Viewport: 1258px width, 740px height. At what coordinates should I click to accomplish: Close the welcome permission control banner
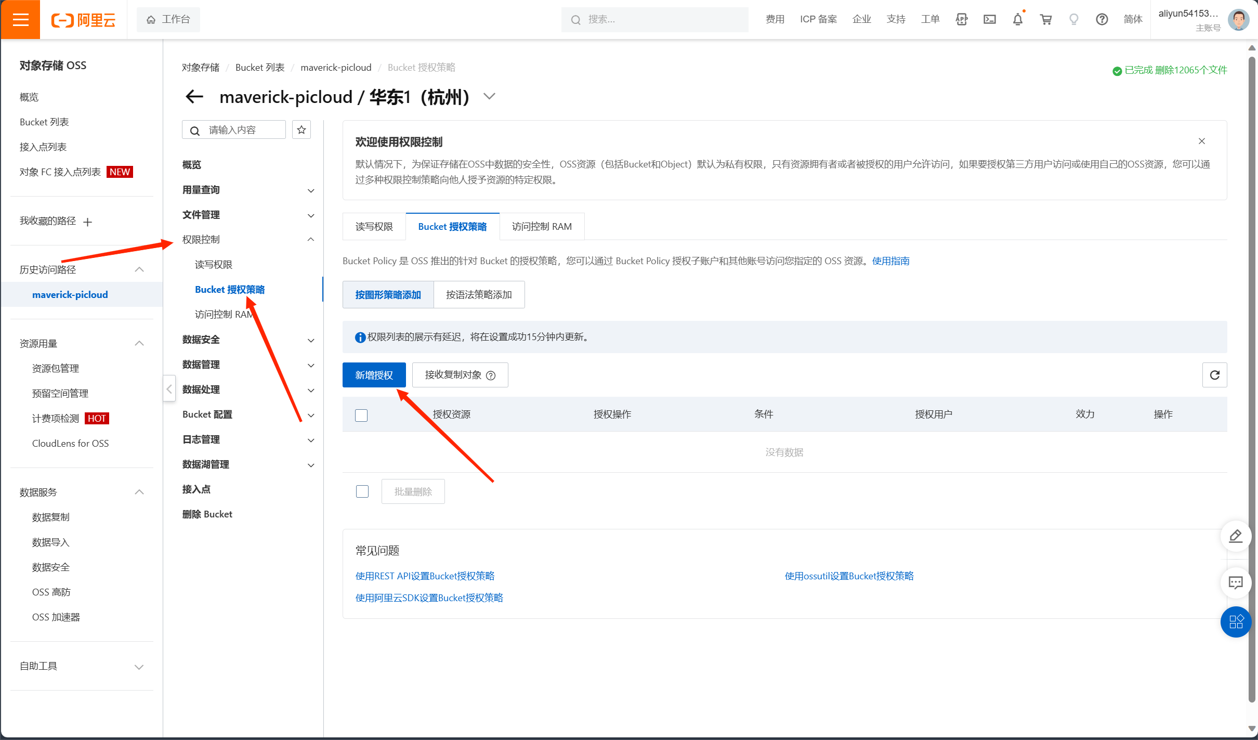[x=1202, y=141]
